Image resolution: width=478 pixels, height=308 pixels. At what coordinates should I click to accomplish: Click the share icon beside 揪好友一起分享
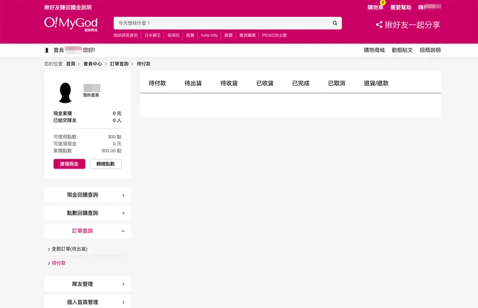(379, 25)
